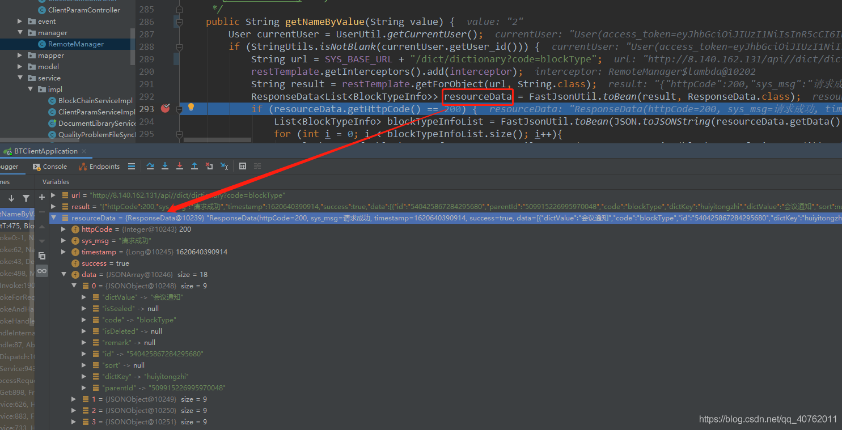Click the move watch down arrow
The image size is (842, 430).
point(42,241)
